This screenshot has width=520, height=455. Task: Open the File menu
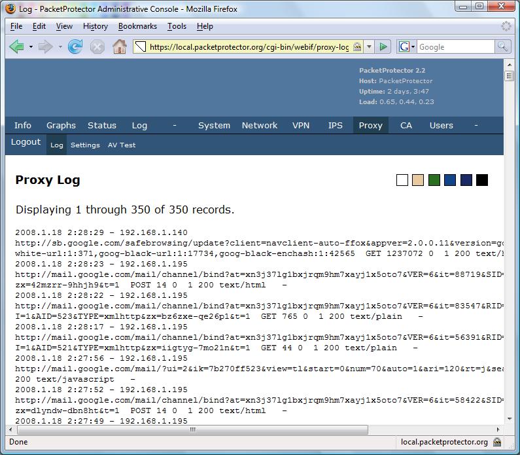coord(16,26)
